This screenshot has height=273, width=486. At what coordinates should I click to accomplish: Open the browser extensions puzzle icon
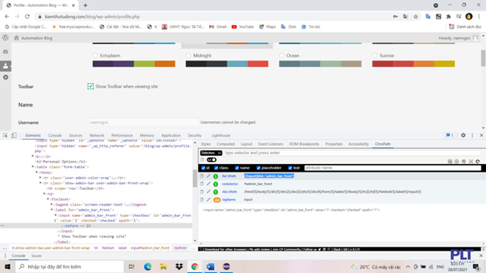[448, 17]
